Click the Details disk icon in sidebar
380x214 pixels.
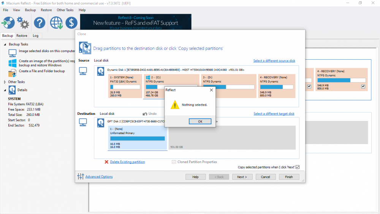[12, 90]
